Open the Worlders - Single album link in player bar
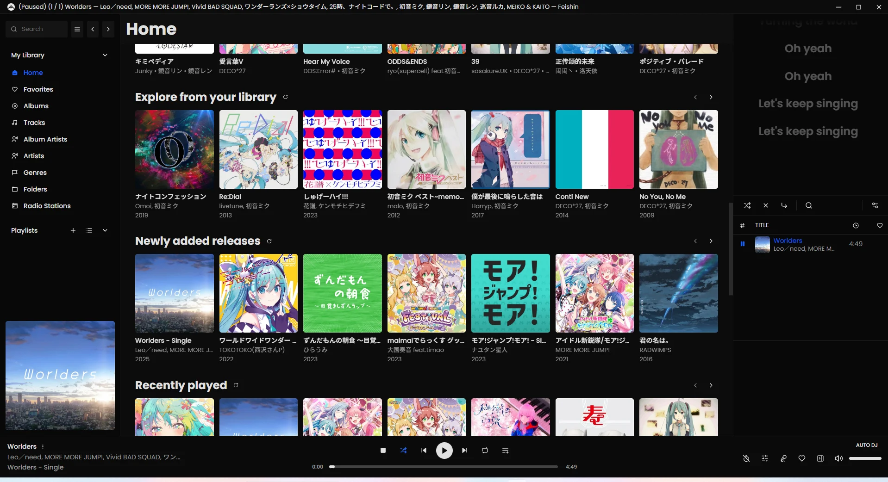 [x=36, y=467]
